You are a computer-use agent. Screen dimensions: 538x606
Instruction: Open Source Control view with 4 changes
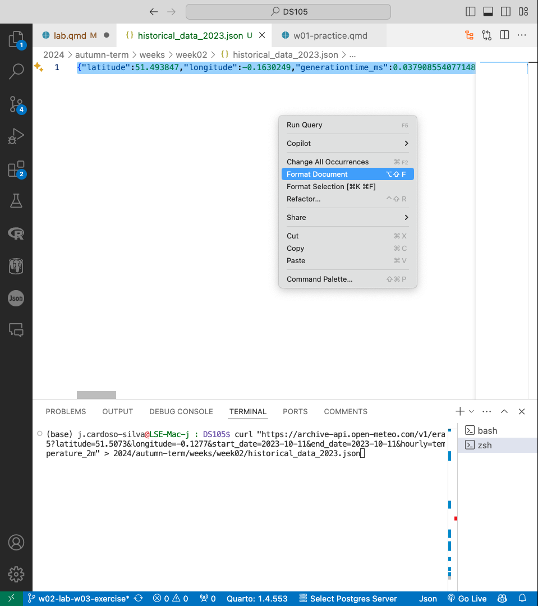[16, 104]
